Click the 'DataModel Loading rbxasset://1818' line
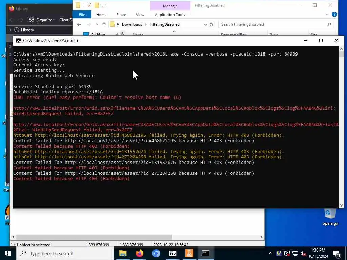Viewport: 347px width, 260px height. click(58, 92)
